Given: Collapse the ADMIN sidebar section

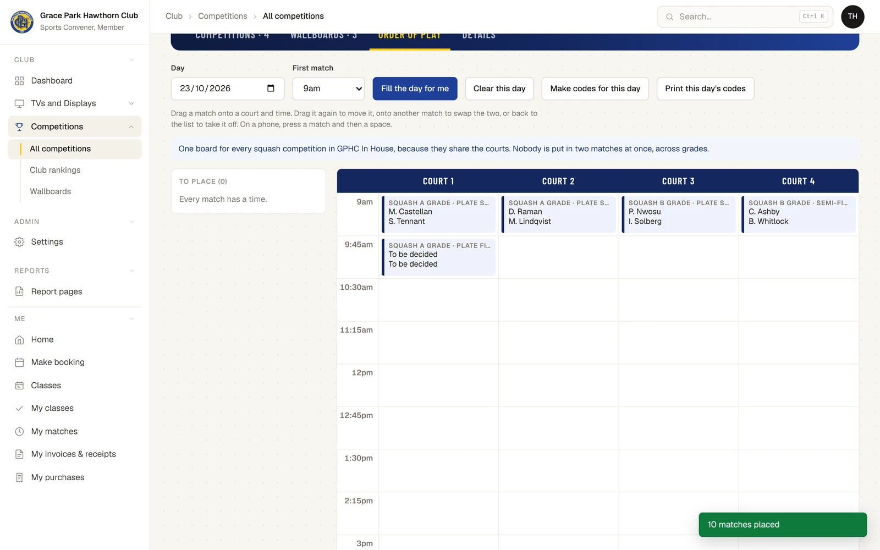Looking at the screenshot, I should (x=131, y=222).
